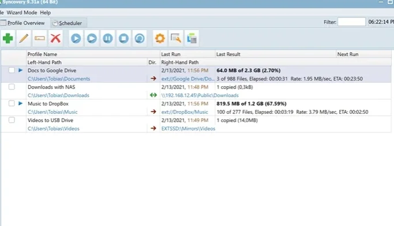Open \\192.168.12.45\Public\Downloads path

coord(200,95)
